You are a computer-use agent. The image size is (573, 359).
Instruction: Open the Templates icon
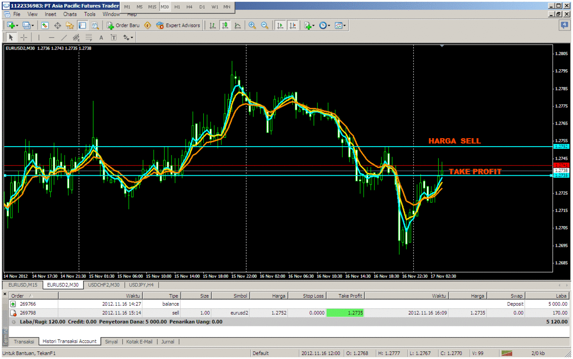coord(338,25)
